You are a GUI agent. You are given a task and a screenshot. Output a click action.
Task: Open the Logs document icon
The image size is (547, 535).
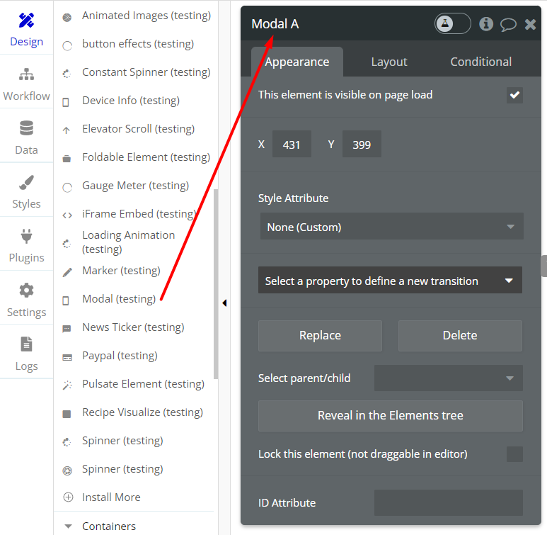26,344
